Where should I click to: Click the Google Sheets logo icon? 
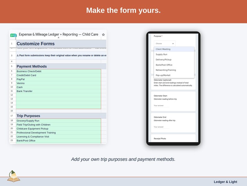click(x=13, y=35)
